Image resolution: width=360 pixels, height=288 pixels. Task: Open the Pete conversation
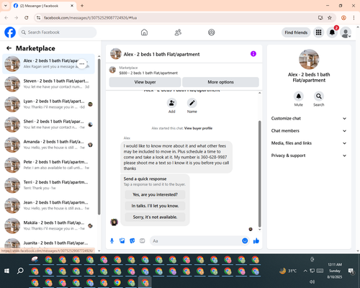tap(48, 165)
